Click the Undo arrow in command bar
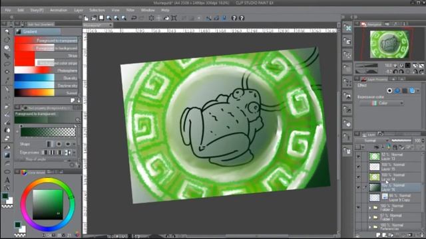Image resolution: width=426 pixels, height=239 pixels. click(134, 18)
